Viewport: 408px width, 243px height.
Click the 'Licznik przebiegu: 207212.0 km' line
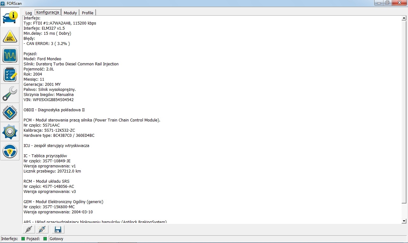point(52,171)
